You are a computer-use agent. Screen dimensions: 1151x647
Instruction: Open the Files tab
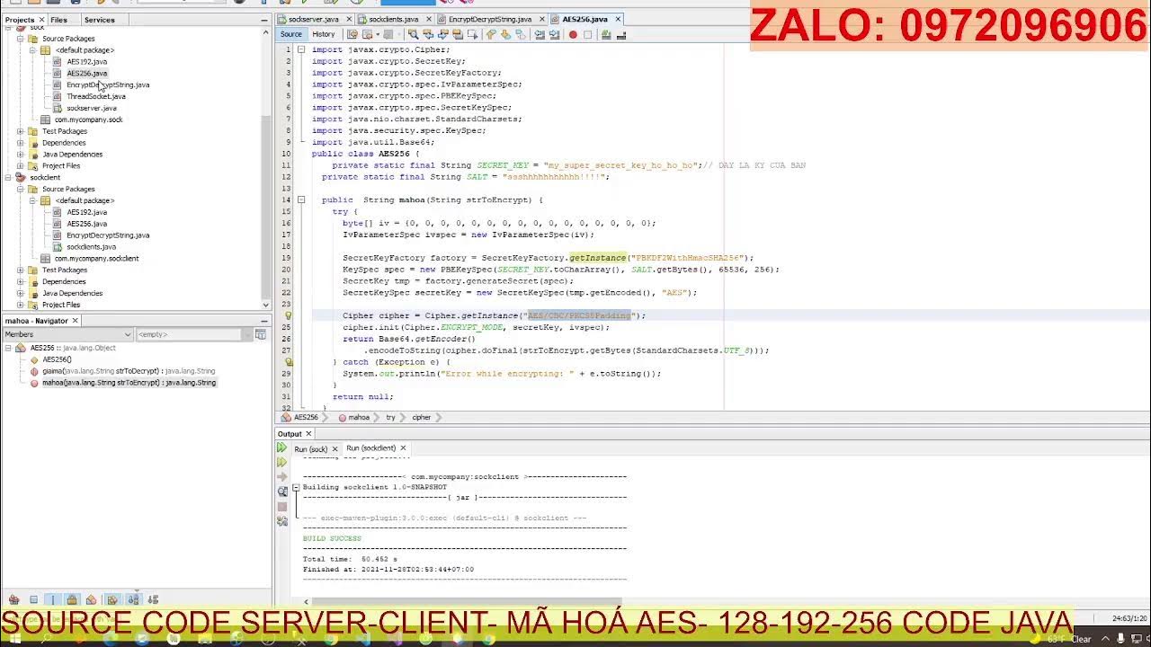coord(58,19)
